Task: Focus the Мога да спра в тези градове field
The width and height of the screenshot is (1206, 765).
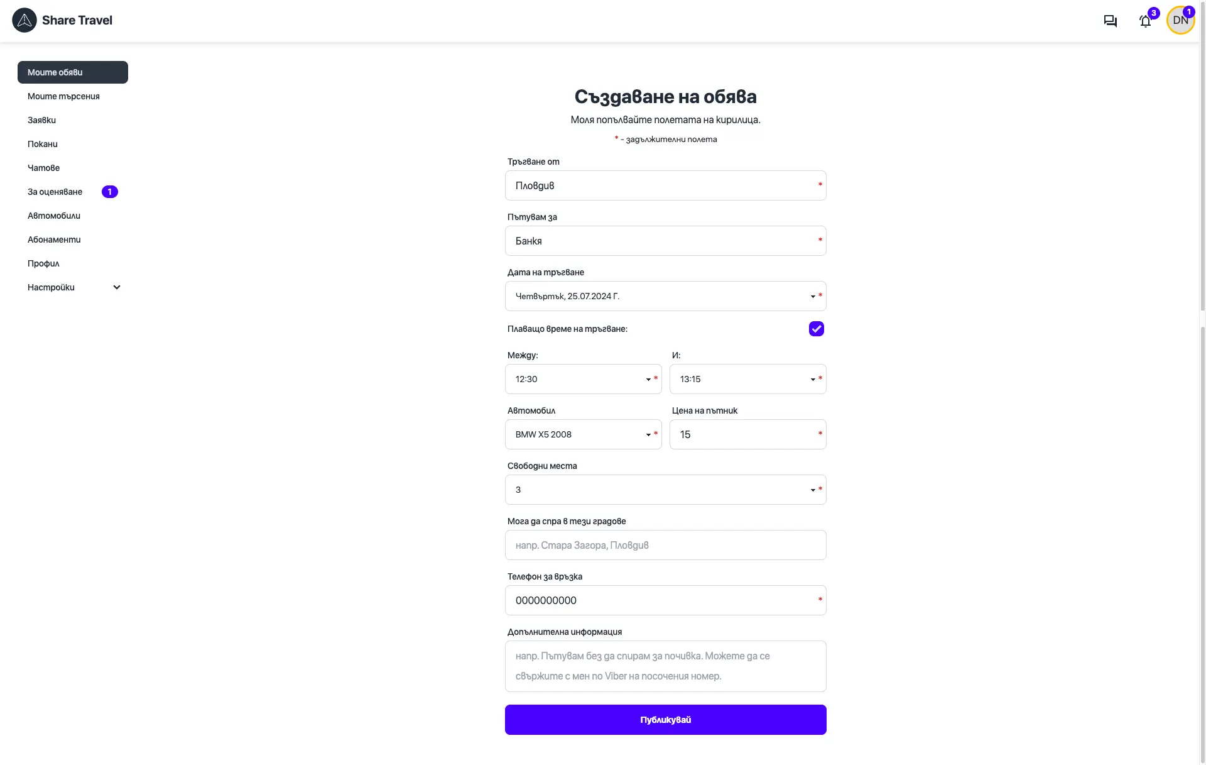Action: [665, 545]
